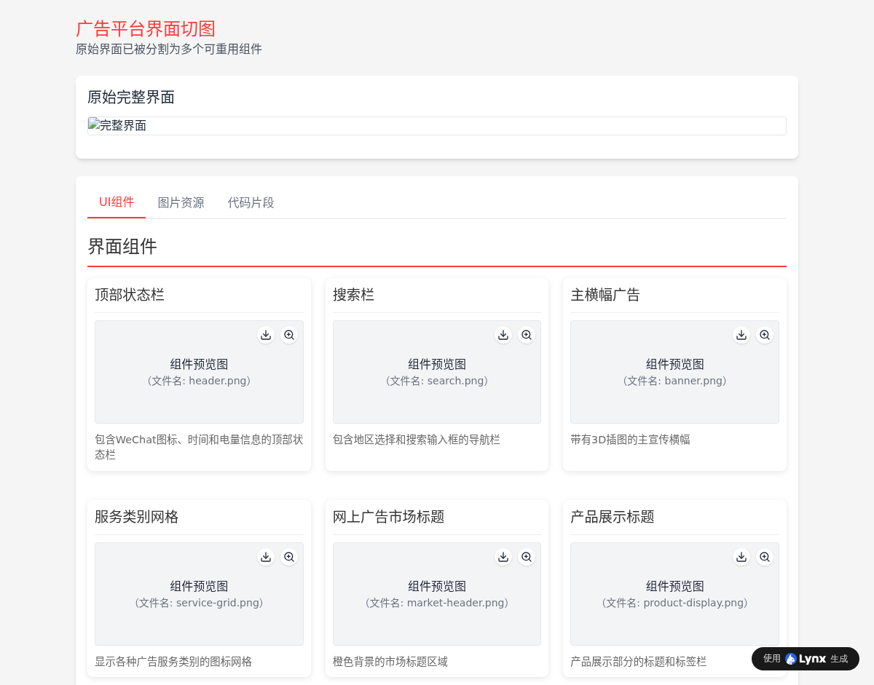Zoom into the market-header.png preview
Viewport: 874px width, 685px height.
coord(527,557)
